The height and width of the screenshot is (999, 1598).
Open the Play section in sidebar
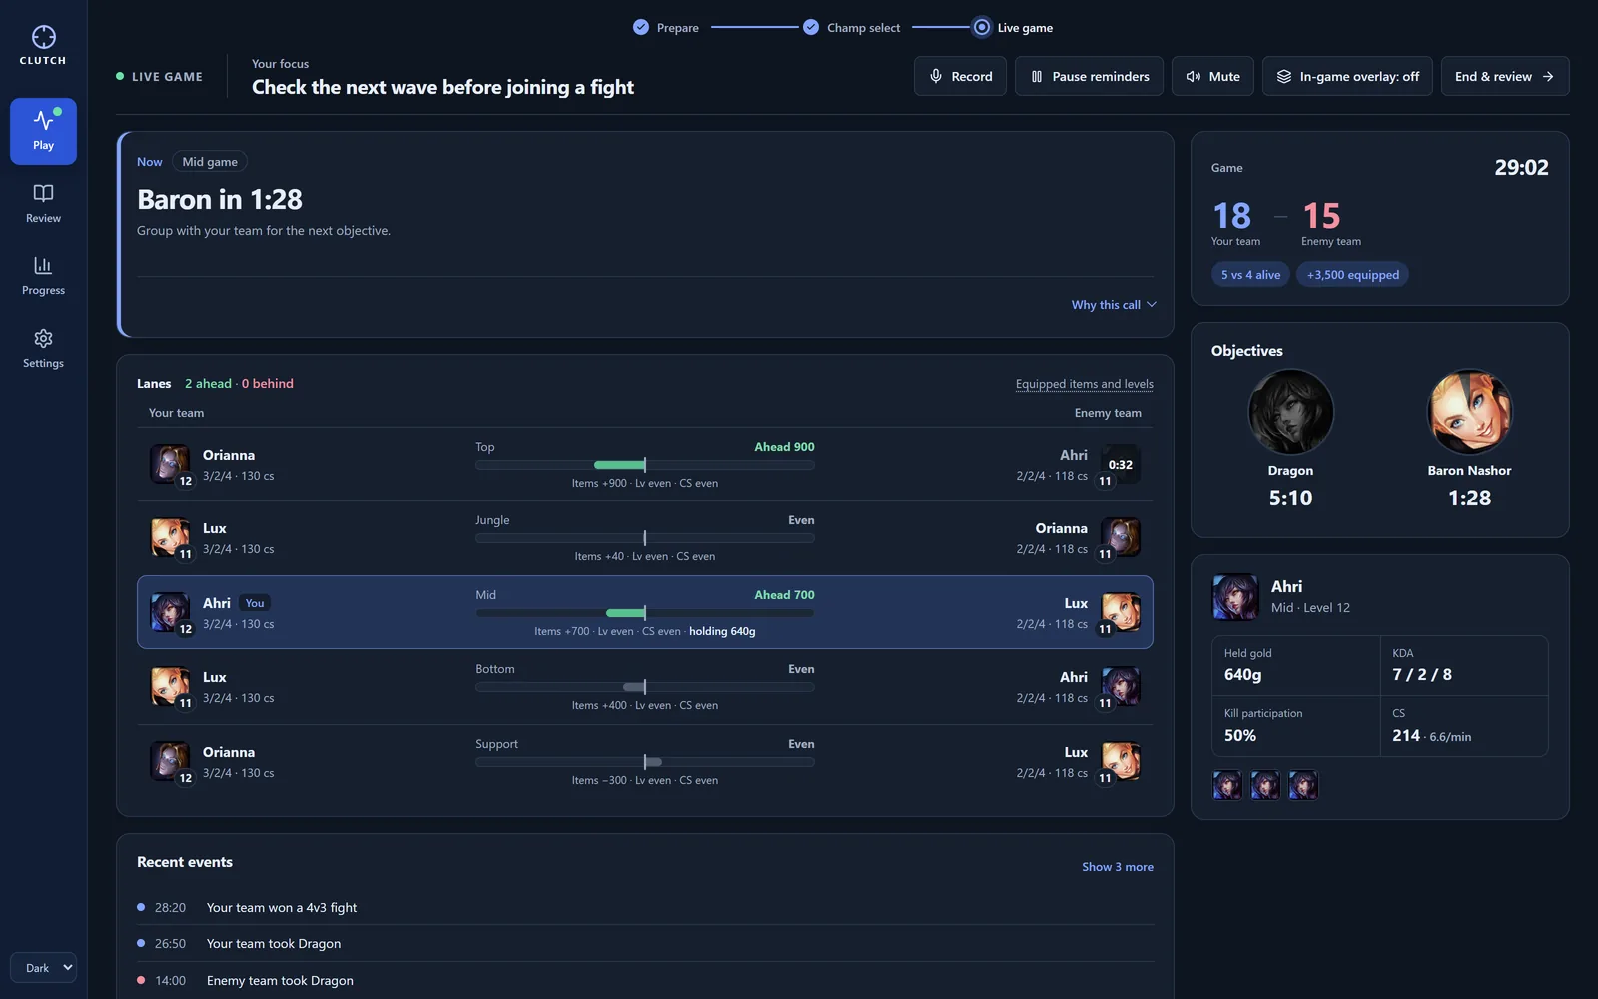pos(43,131)
